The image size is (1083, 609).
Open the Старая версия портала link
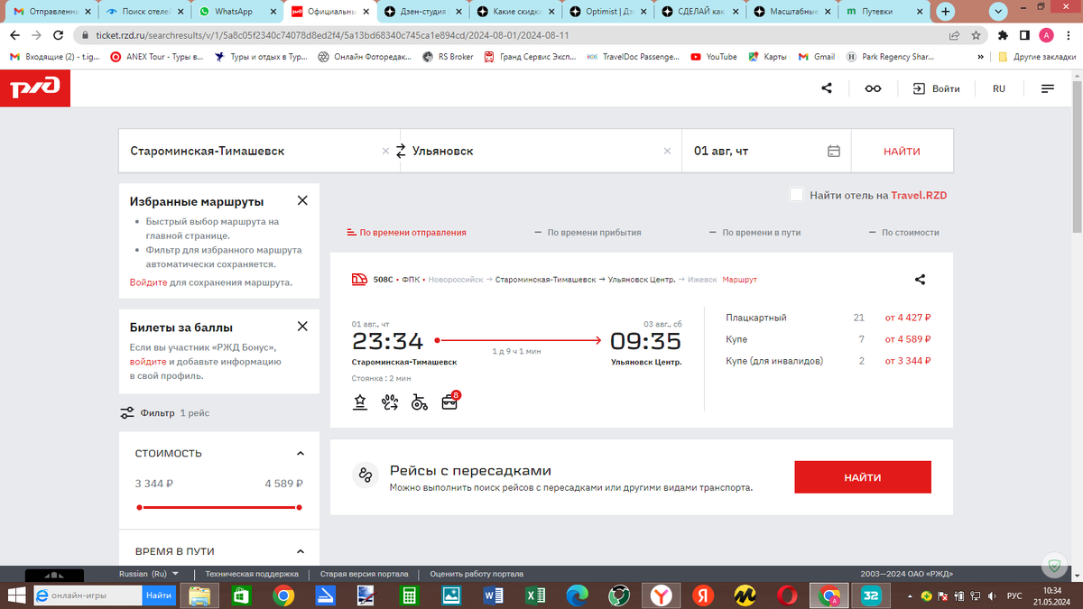pos(365,574)
